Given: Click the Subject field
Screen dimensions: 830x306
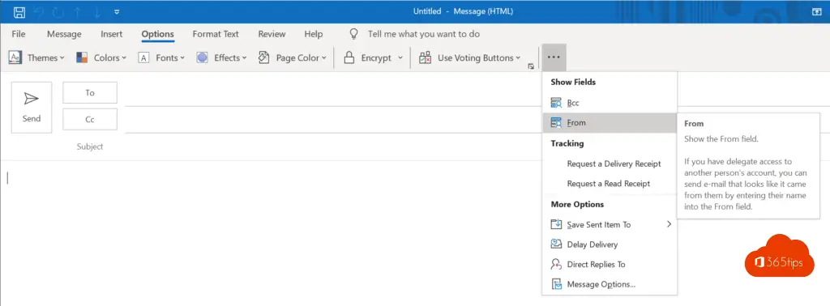Looking at the screenshot, I should coord(332,147).
